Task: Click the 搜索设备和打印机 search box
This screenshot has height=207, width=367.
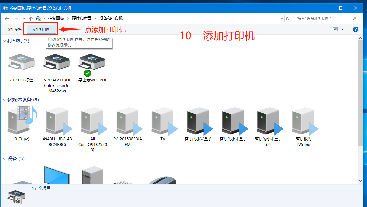Action: pyautogui.click(x=323, y=18)
